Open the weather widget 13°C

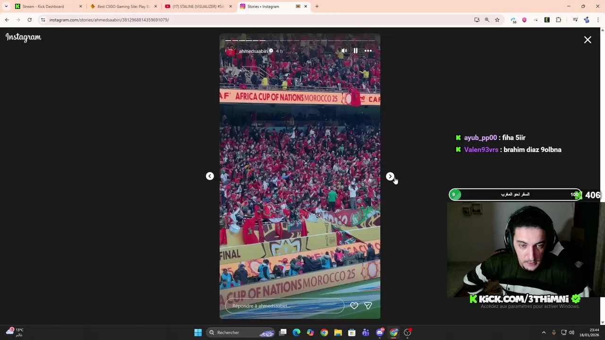14,332
